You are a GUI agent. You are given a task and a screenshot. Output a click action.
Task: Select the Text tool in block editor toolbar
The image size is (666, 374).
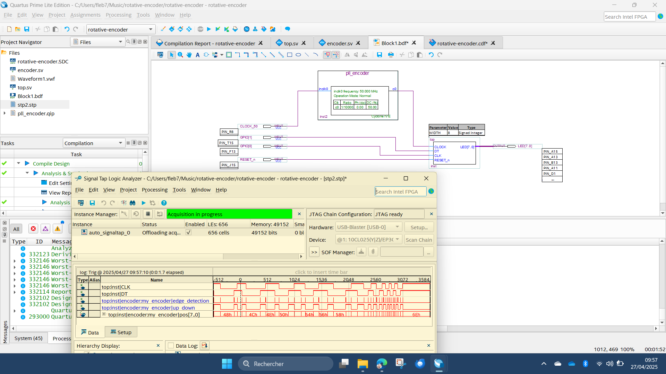[x=198, y=55]
